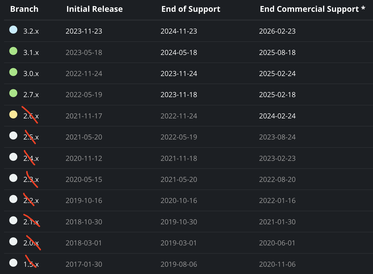373x274 pixels.
Task: Click the green status dot beside 2.7.x
Action: click(x=13, y=93)
